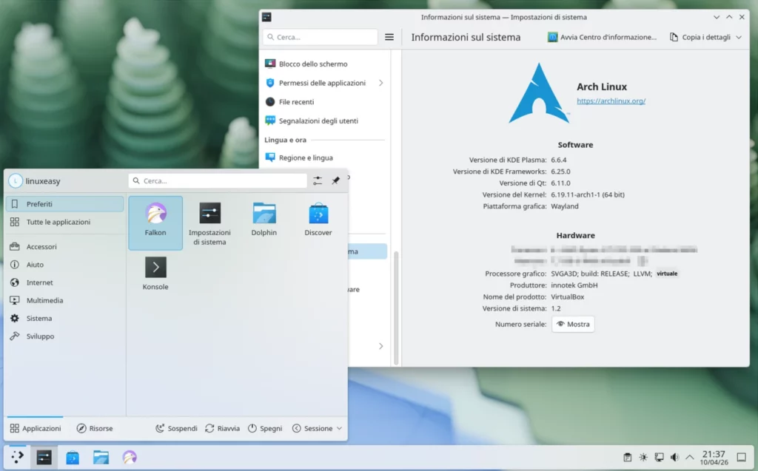
Task: Open Impostazioni di sistema from the favorites grid
Action: tap(209, 218)
